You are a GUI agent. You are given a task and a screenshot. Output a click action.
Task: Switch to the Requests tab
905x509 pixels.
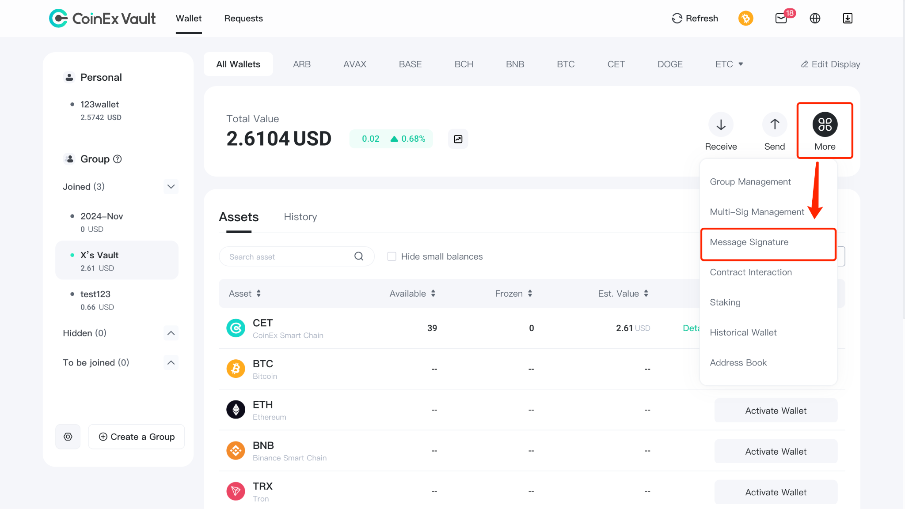point(243,19)
